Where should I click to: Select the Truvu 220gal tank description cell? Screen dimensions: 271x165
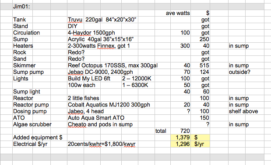click(102, 20)
